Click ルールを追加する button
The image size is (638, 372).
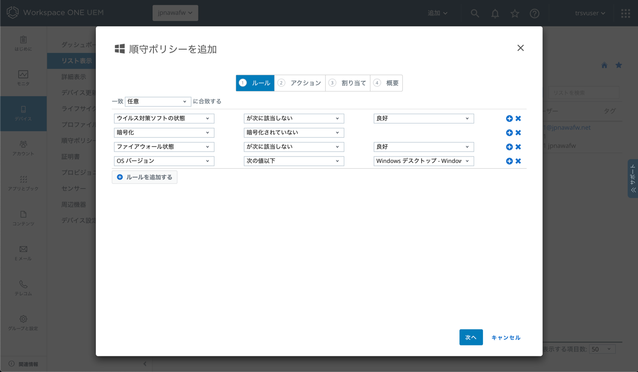click(x=145, y=177)
